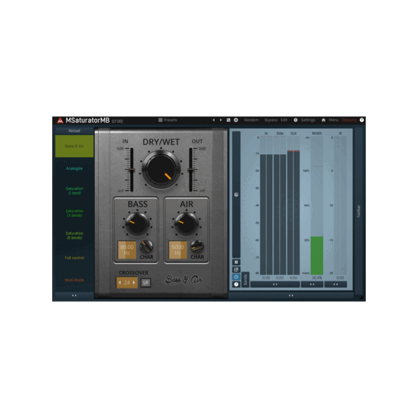Click the dice icon beside the preset arrows

229,121
